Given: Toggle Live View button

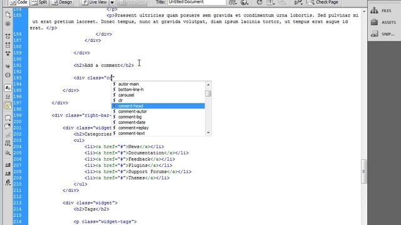Looking at the screenshot, I should (x=95, y=2).
